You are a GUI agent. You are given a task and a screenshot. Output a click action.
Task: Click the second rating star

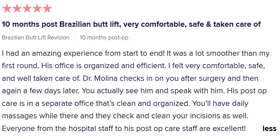coord(17,8)
